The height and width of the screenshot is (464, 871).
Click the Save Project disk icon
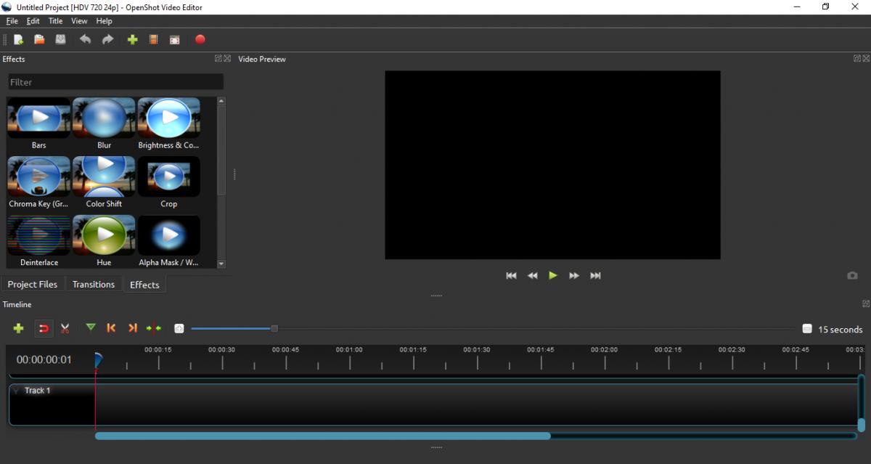point(61,40)
